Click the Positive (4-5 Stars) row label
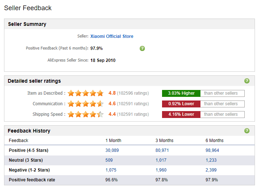Viewport: 263px width, 193px height. click(x=29, y=150)
